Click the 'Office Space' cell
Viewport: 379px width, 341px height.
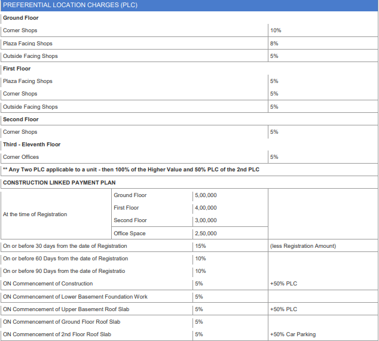point(130,234)
